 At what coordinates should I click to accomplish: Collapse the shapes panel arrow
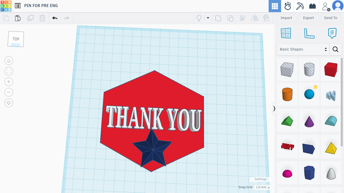pyautogui.click(x=274, y=109)
